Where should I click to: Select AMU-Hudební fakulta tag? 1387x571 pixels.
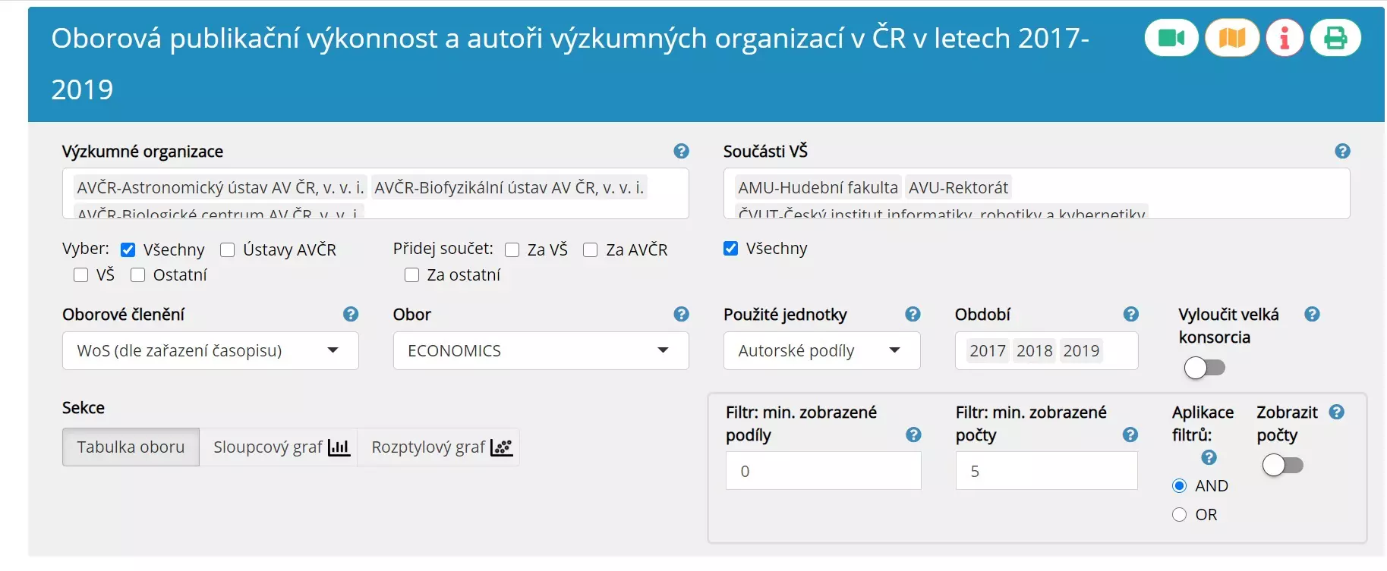pyautogui.click(x=818, y=187)
